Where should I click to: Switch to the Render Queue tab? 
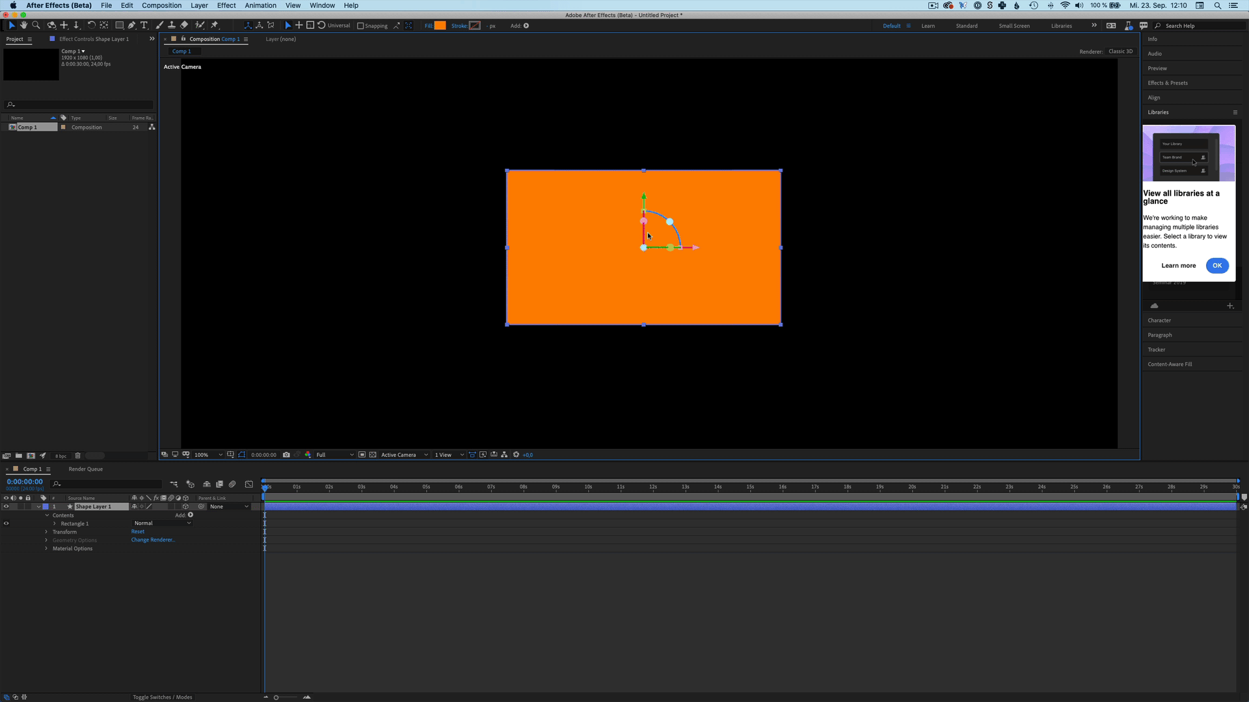[x=85, y=469]
